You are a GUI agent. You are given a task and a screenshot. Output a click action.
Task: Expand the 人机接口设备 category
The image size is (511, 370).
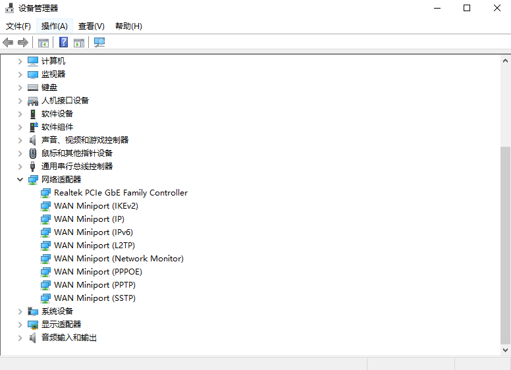[x=20, y=101]
